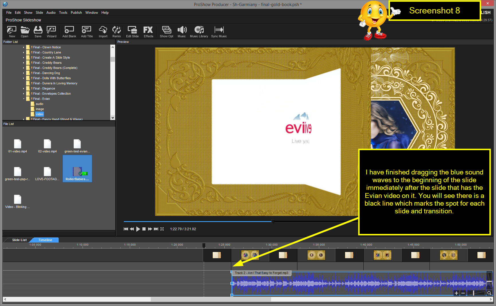Click the New show toolbar icon
The width and height of the screenshot is (496, 306).
pyautogui.click(x=12, y=31)
